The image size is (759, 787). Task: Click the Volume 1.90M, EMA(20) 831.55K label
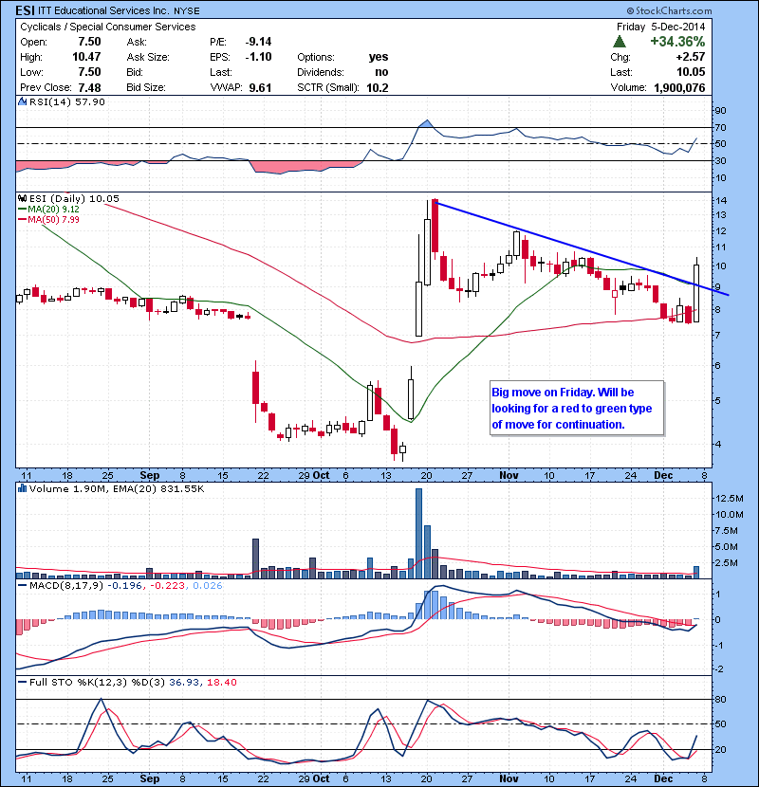(x=117, y=488)
